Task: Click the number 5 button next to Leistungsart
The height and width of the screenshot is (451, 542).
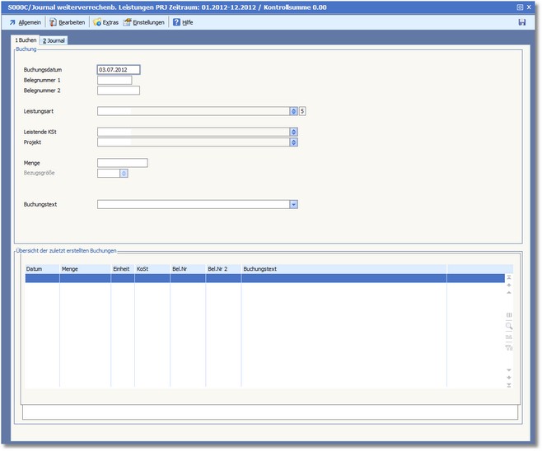Action: pyautogui.click(x=302, y=110)
